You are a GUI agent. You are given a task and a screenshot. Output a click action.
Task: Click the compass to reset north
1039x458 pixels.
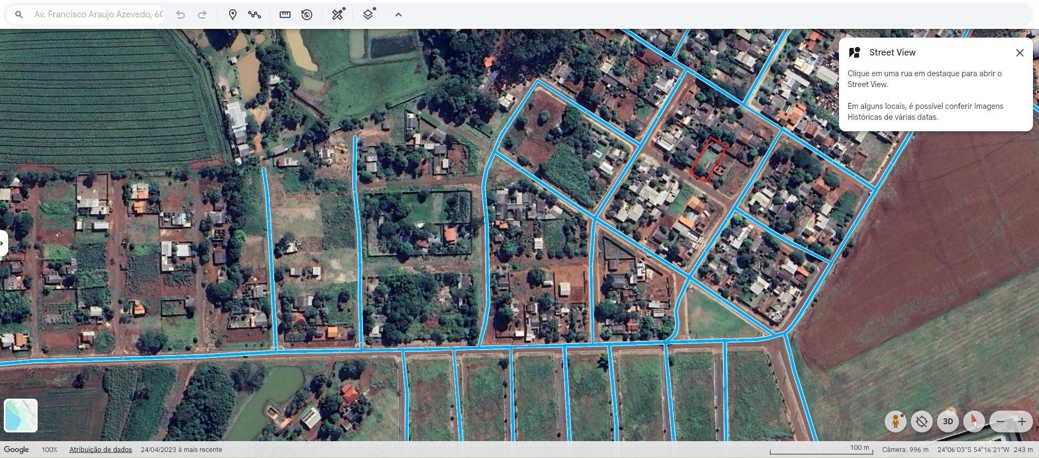(x=974, y=422)
